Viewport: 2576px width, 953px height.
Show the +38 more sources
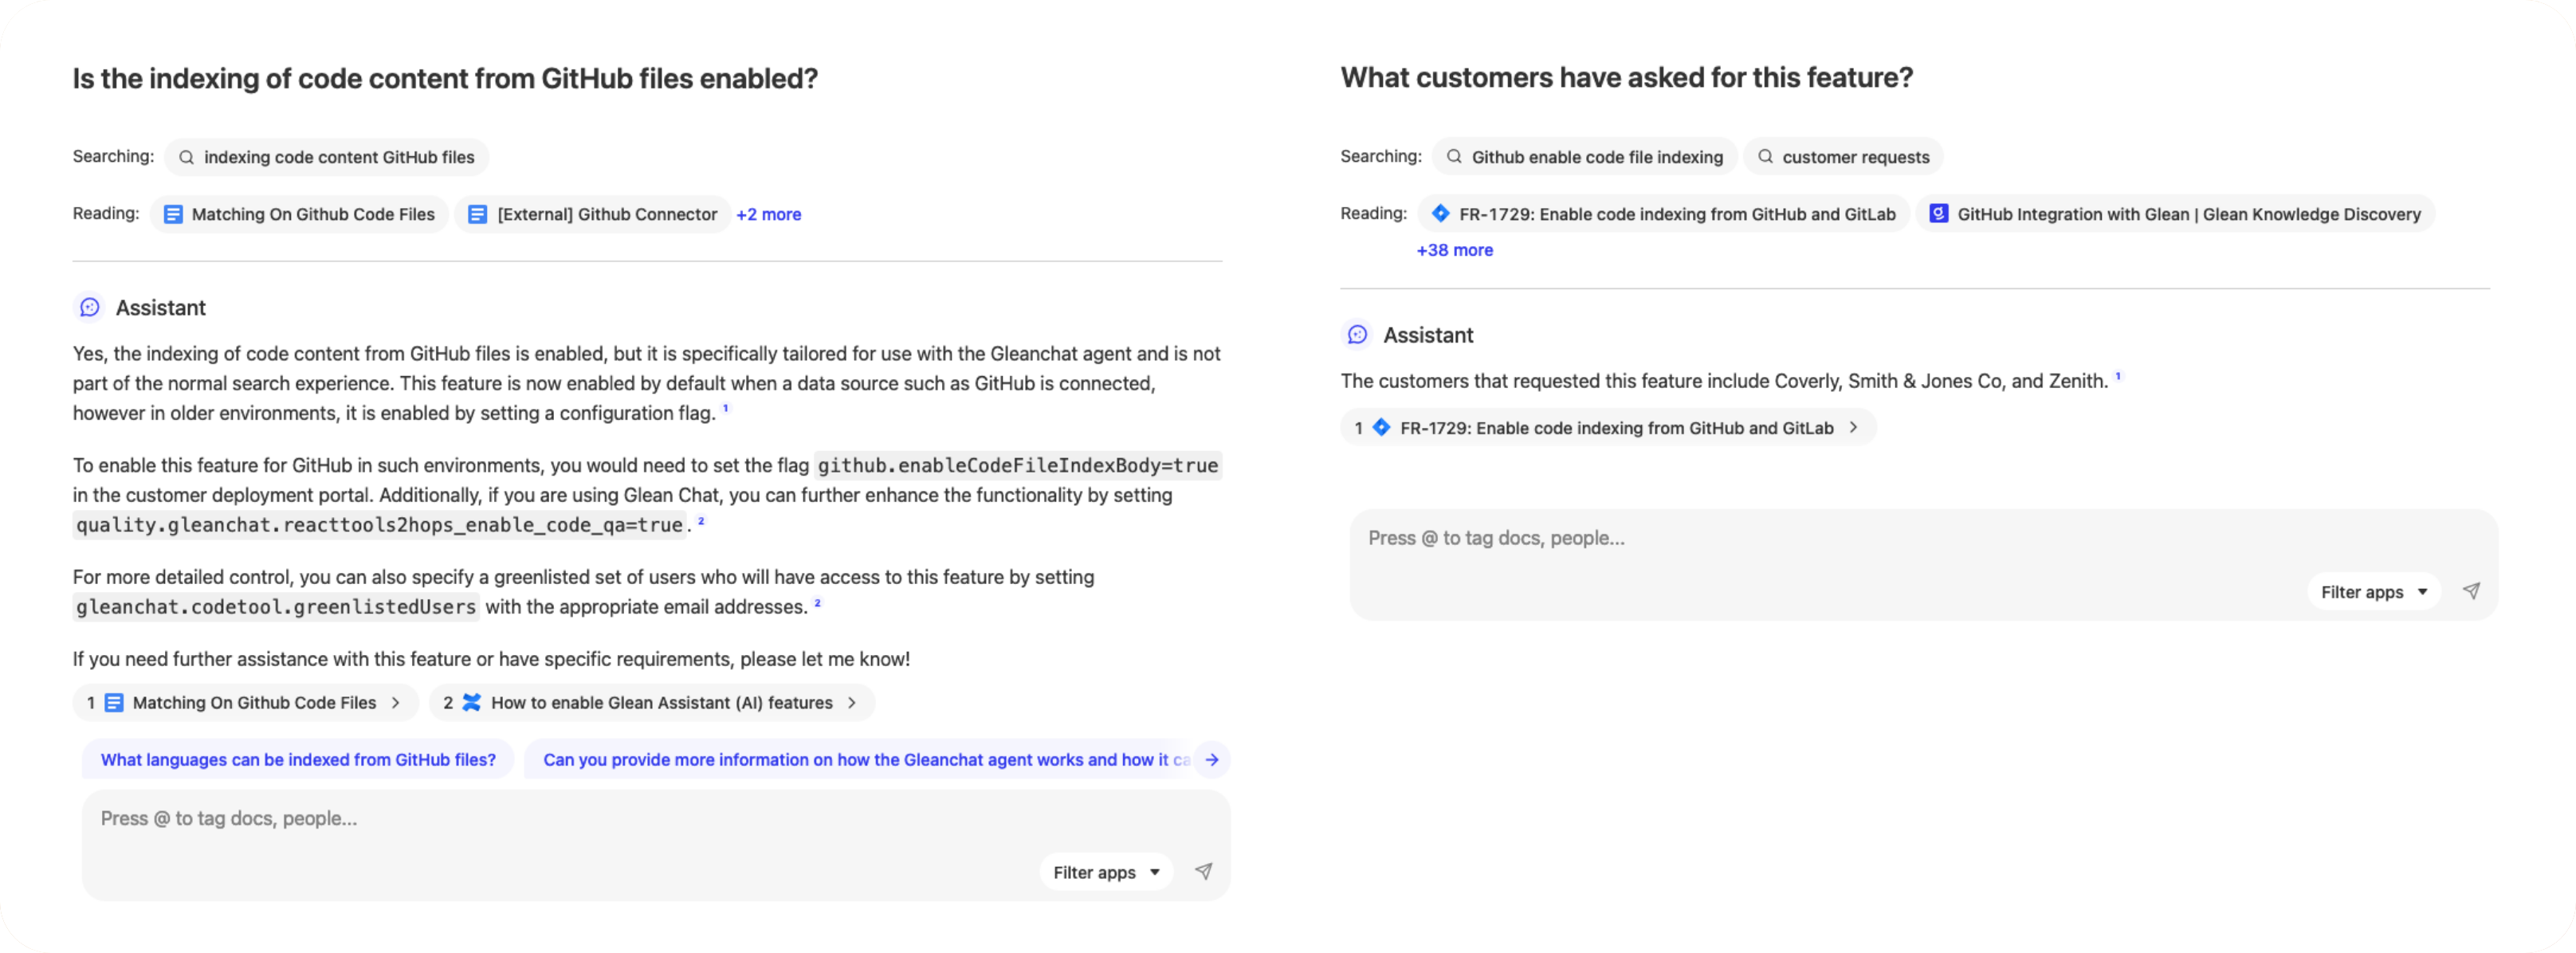coord(1454,250)
